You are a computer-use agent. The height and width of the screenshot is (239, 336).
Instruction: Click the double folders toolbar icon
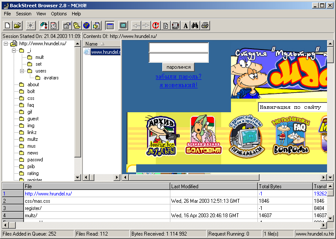(x=76, y=26)
